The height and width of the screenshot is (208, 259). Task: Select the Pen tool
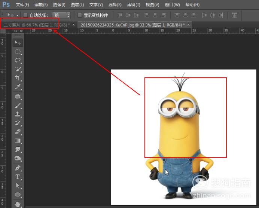(x=18, y=168)
